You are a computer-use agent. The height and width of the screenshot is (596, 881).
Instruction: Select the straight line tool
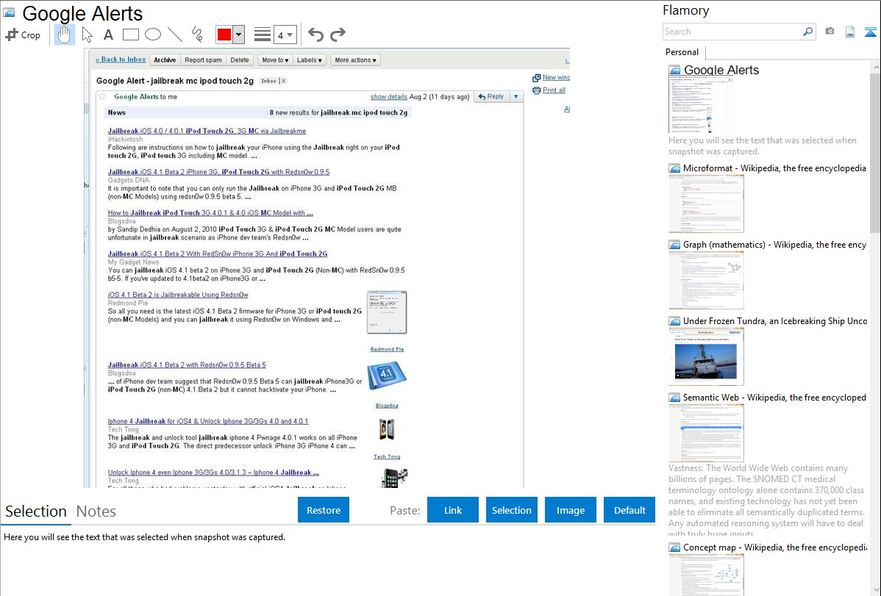click(x=175, y=35)
